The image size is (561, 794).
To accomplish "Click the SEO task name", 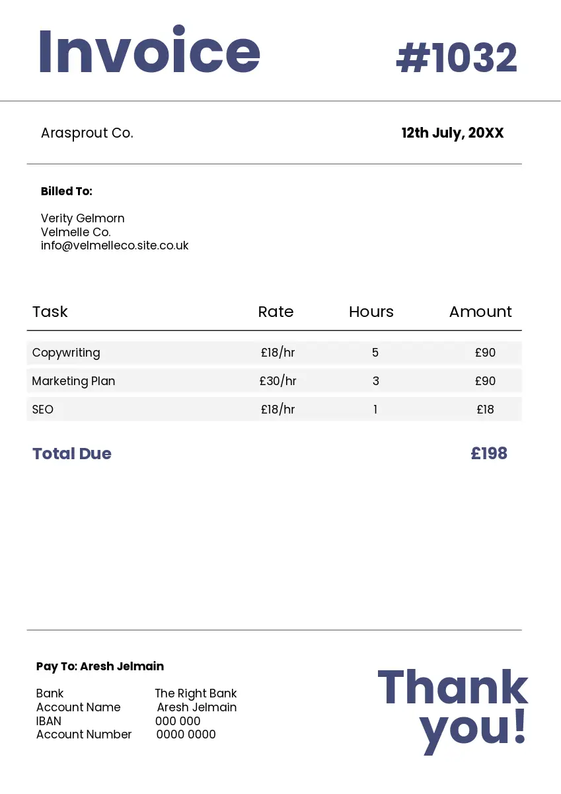I will (x=43, y=410).
